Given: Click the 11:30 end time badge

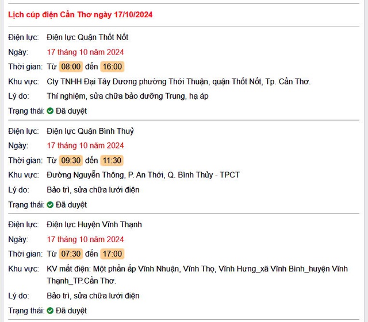Looking at the screenshot, I should pos(112,161).
